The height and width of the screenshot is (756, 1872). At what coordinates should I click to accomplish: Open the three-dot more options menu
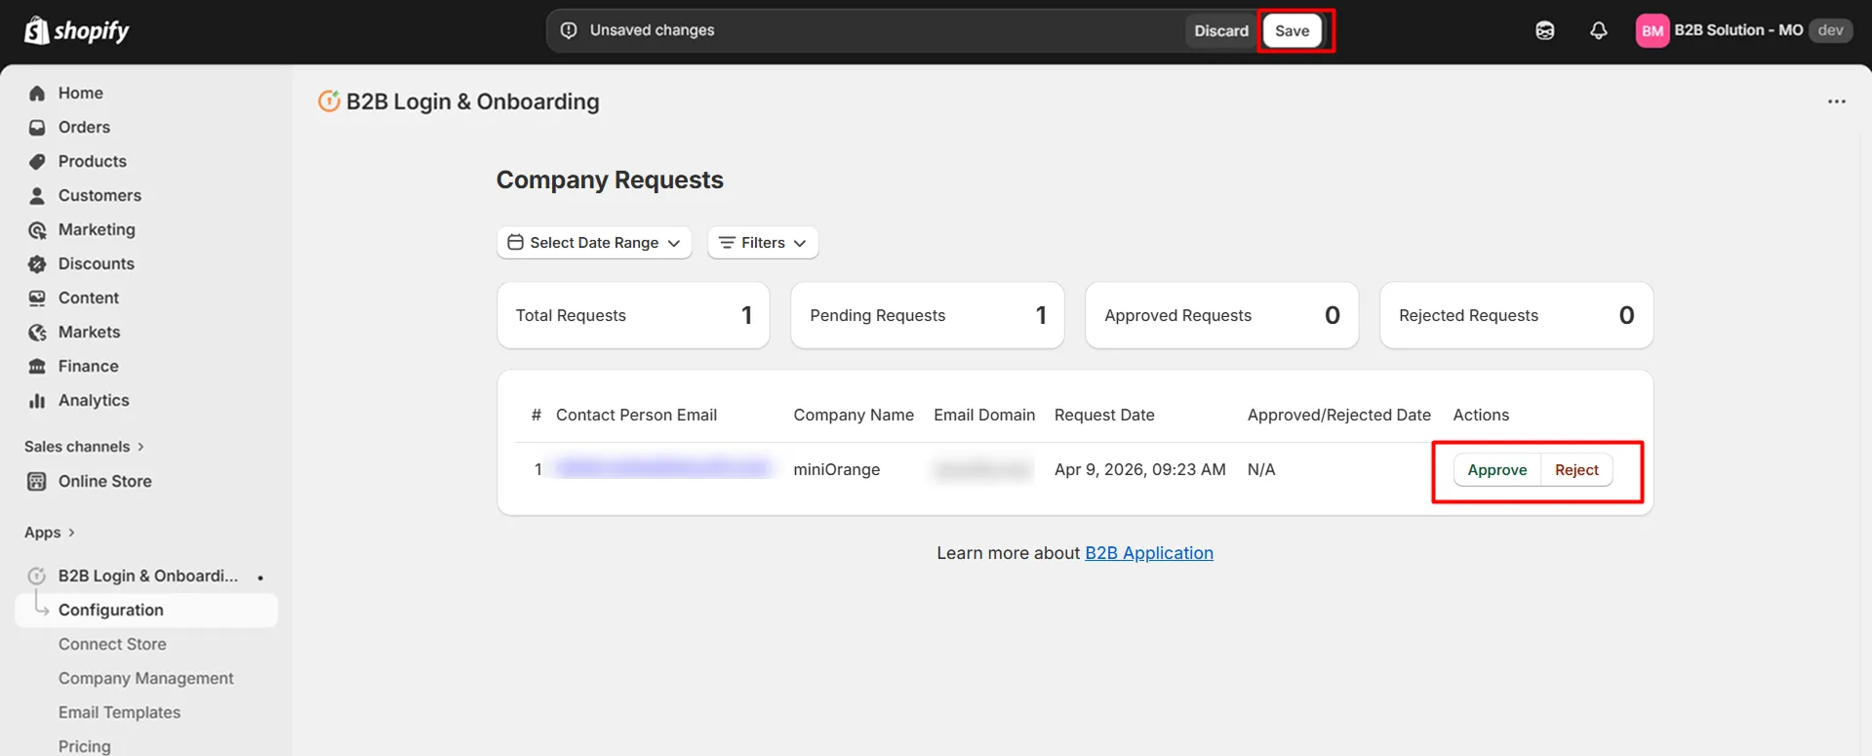point(1836,101)
